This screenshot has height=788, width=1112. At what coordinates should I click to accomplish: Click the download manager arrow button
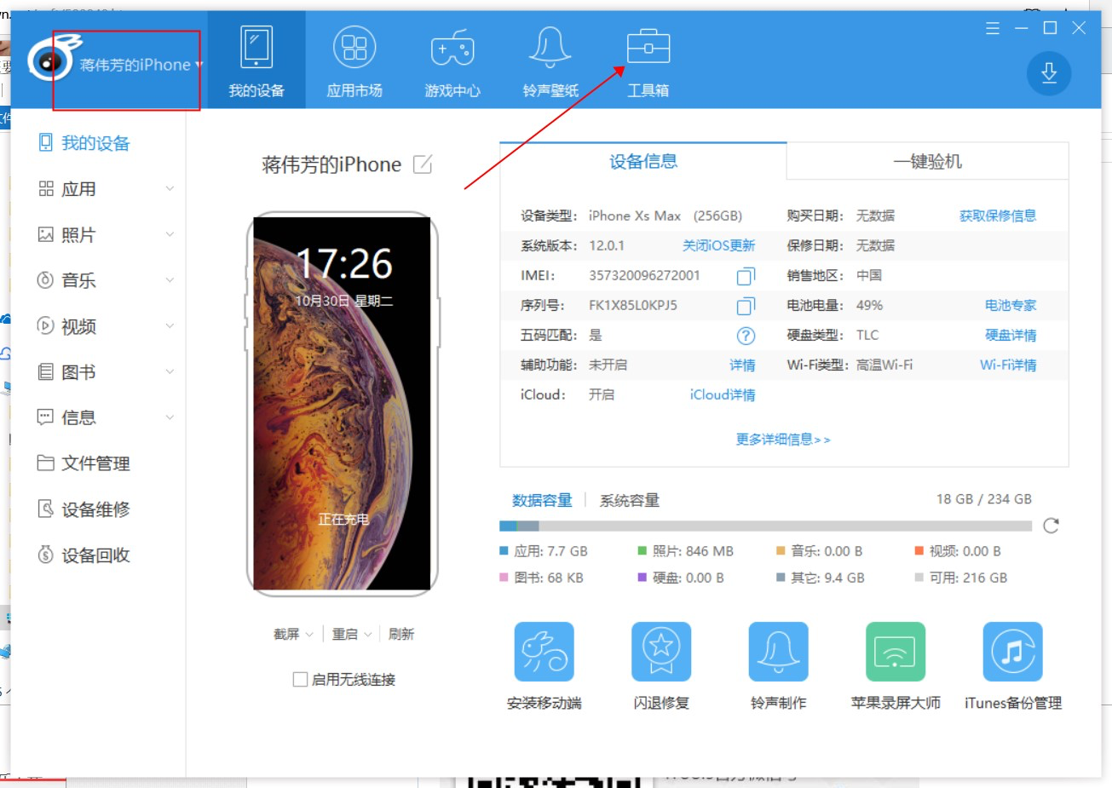pyautogui.click(x=1049, y=73)
